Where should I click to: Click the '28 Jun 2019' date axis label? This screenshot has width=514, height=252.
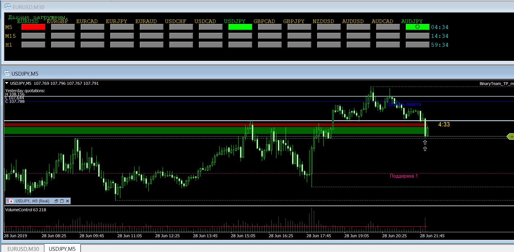[x=15, y=236]
